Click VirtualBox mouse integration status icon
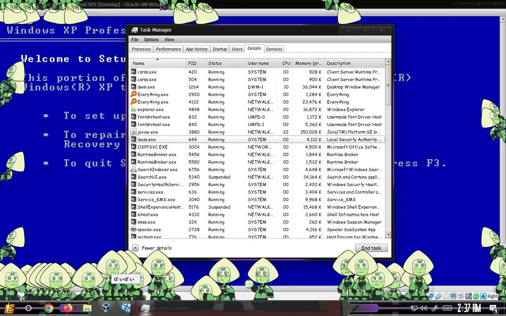Screen dimensions: 506x316 click(x=476, y=296)
